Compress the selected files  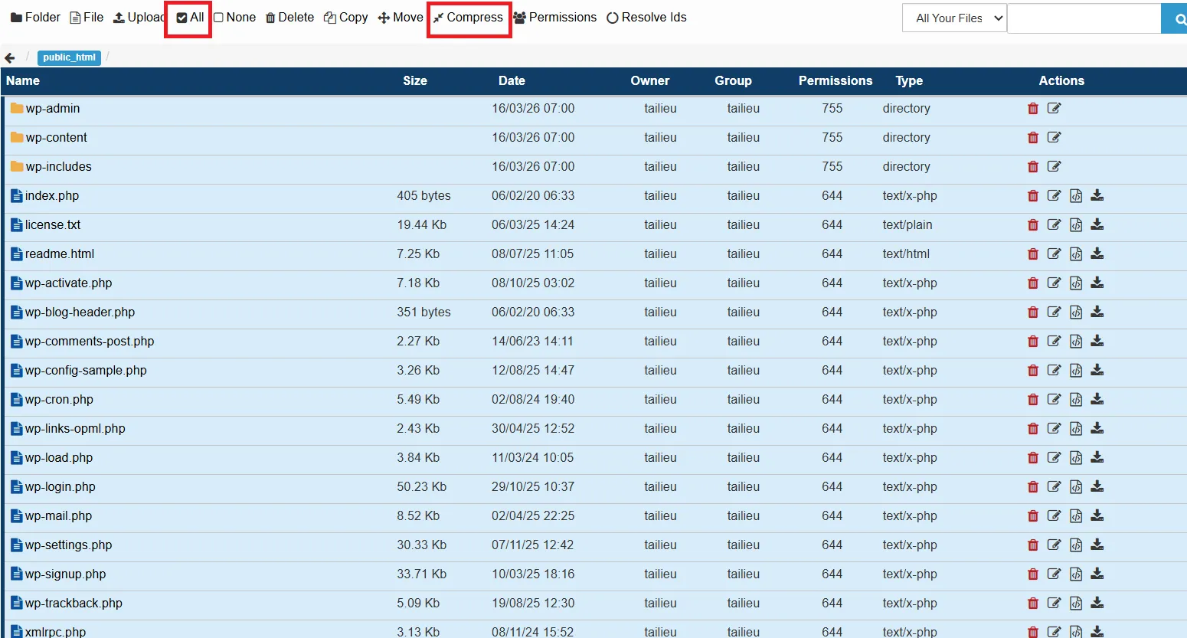coord(468,17)
